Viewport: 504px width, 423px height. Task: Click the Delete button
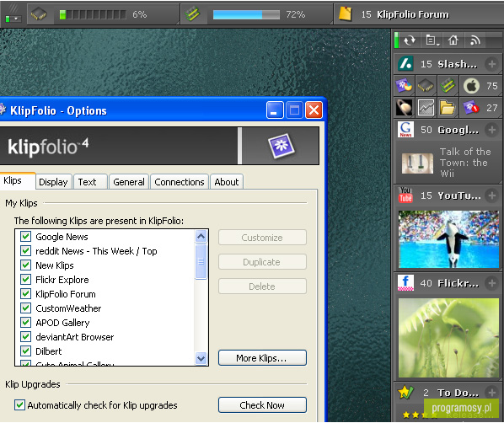(x=262, y=286)
